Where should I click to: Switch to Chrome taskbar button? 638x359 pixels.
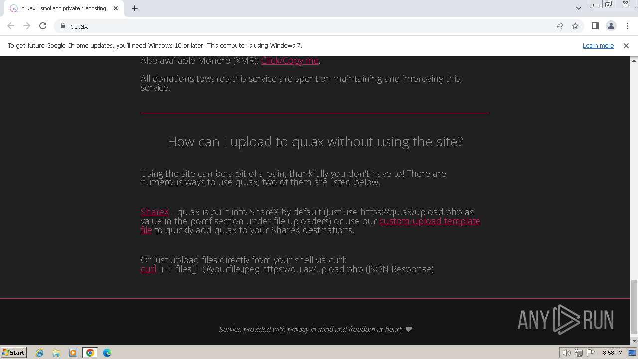(x=90, y=353)
